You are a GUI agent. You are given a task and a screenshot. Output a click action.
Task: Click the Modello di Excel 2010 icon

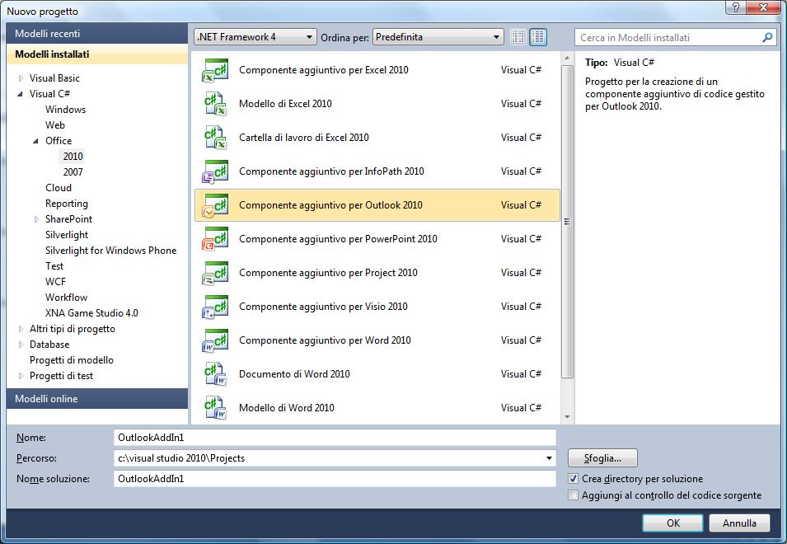click(215, 104)
